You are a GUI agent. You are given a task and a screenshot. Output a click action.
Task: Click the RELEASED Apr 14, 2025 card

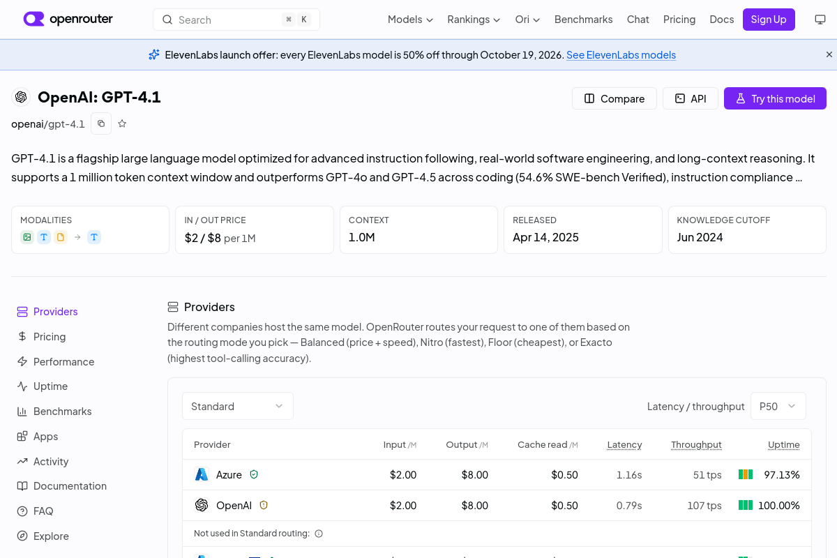pyautogui.click(x=582, y=229)
